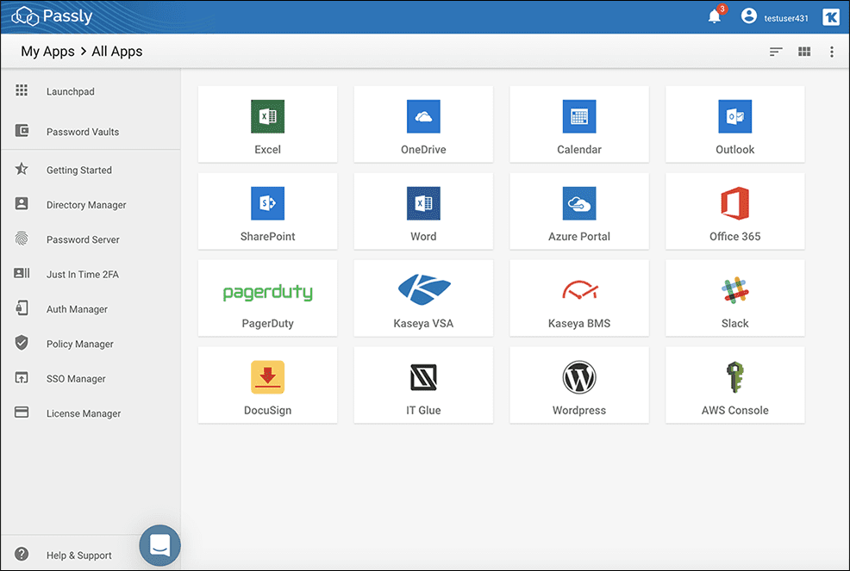Image resolution: width=850 pixels, height=571 pixels.
Task: Open the Slack app tile
Action: point(734,298)
